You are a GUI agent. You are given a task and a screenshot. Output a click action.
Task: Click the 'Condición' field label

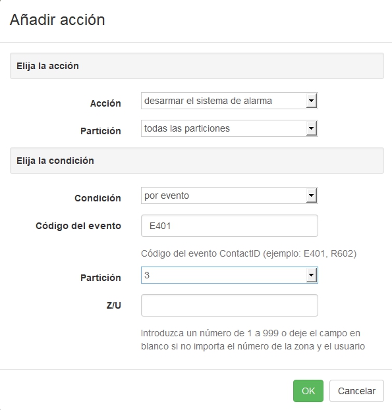pyautogui.click(x=98, y=198)
